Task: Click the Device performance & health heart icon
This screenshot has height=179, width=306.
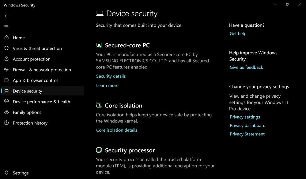Action: (x=6, y=101)
